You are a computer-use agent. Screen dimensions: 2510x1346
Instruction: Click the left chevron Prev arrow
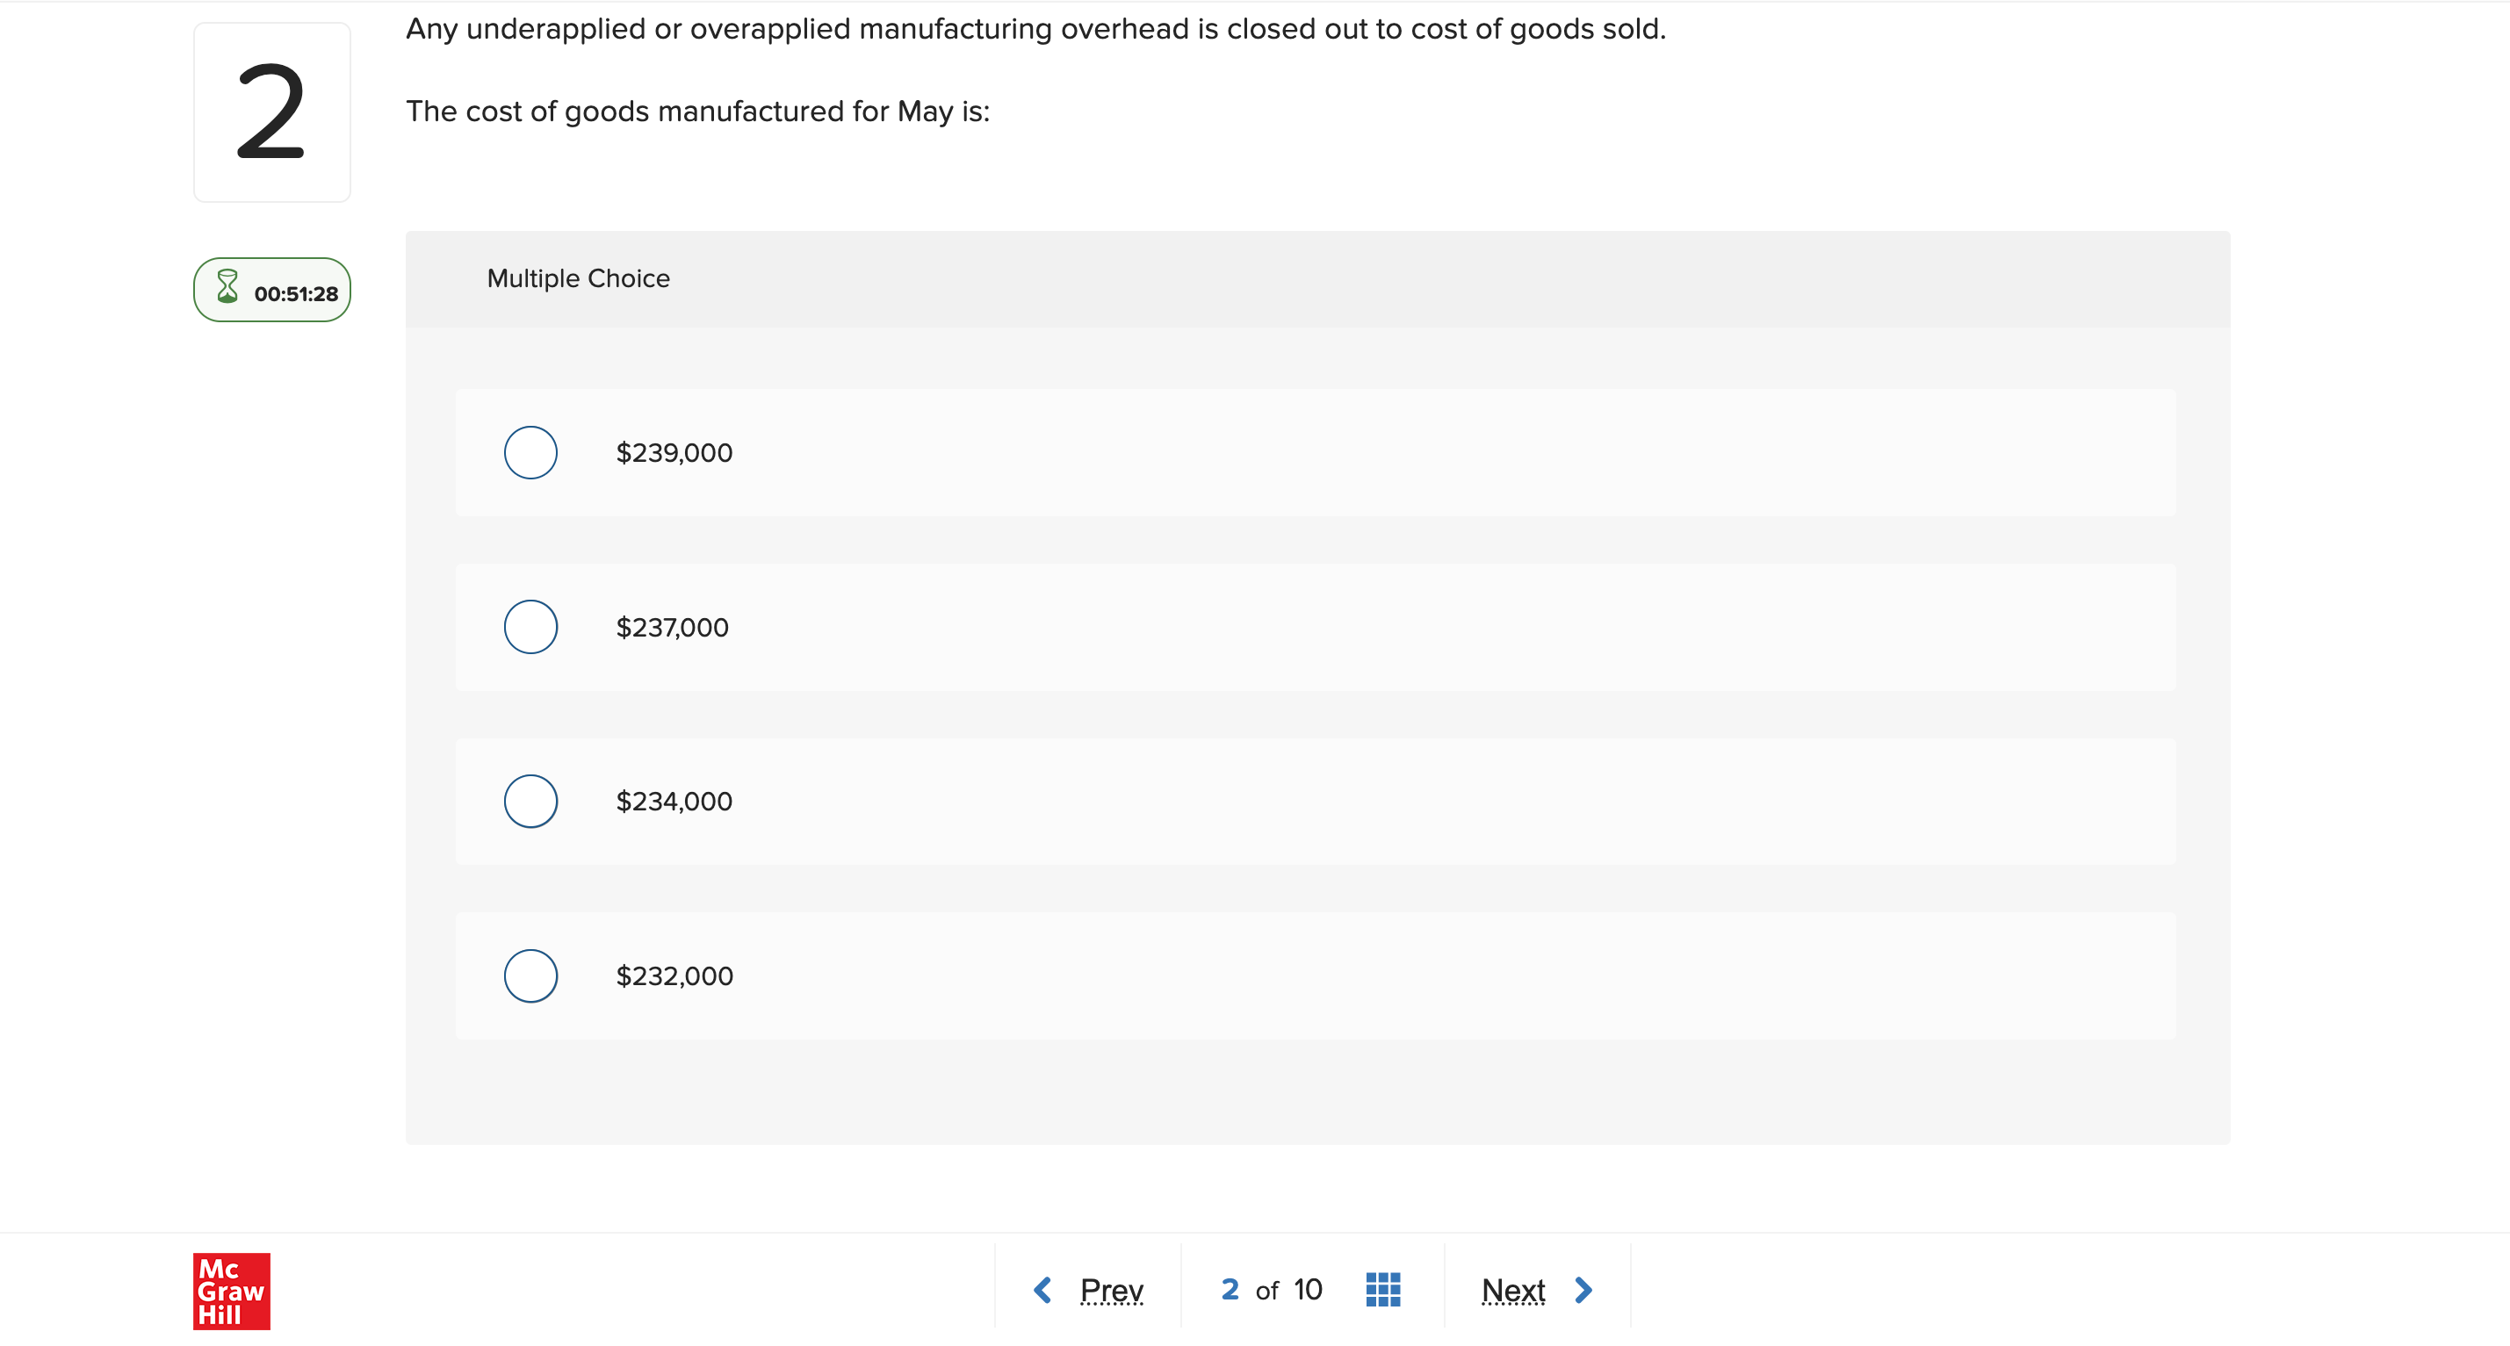click(x=1042, y=1291)
